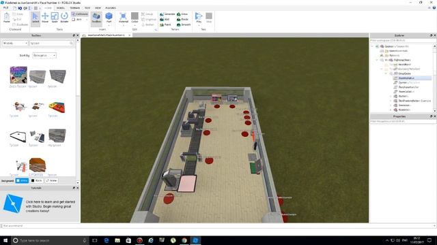The image size is (437, 245).
Task: Activate the Rotate tool
Action: point(64,18)
